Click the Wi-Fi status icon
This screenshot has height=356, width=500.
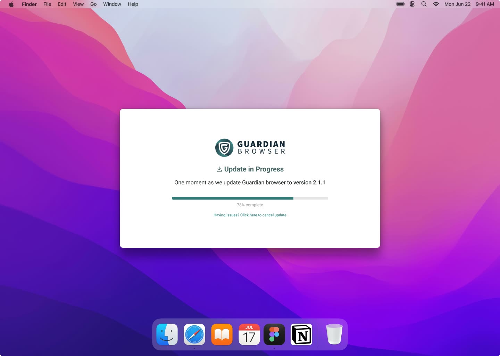[x=436, y=4]
